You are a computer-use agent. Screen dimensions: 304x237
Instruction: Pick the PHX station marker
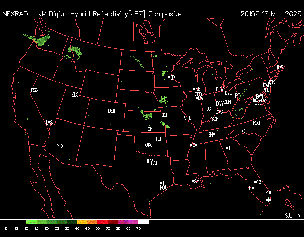point(60,146)
